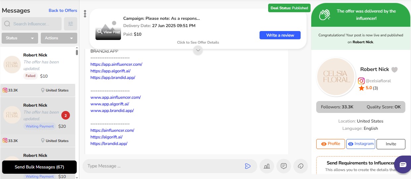This screenshot has height=179, width=411.
Task: Select Robert Nick conversation with $20 Waiting Payment
Action: coord(38,116)
